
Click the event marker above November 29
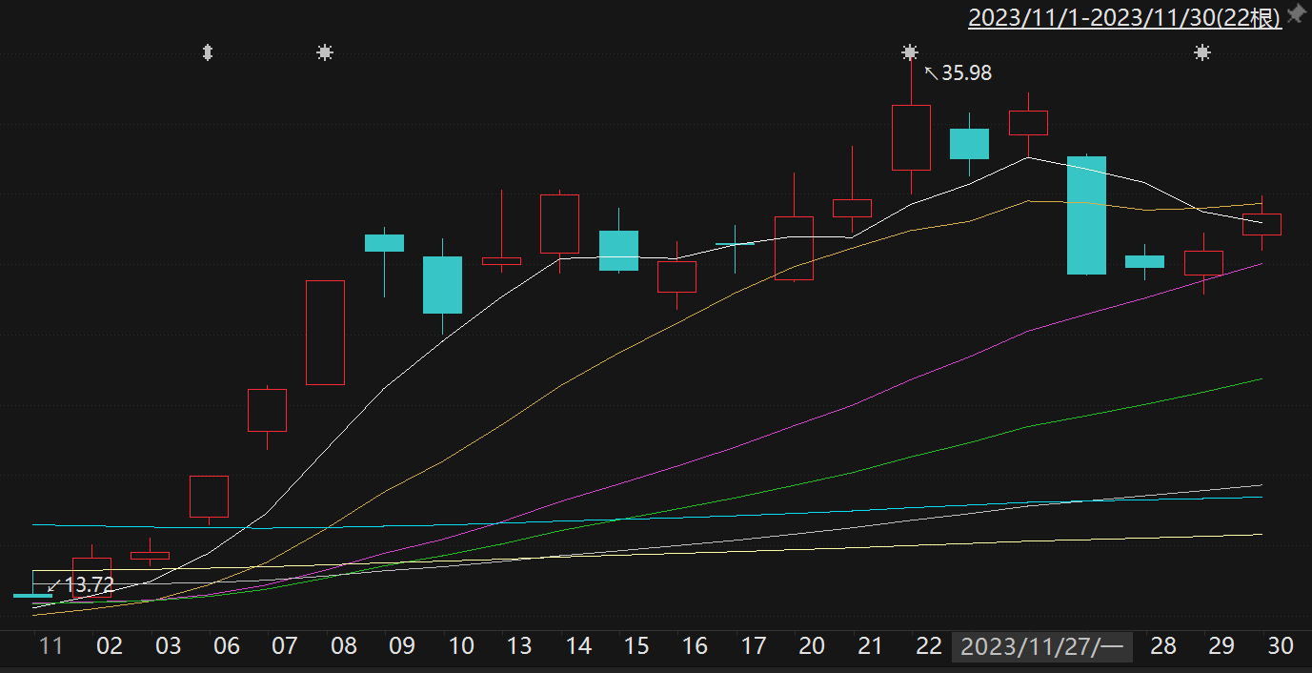pyautogui.click(x=1202, y=52)
